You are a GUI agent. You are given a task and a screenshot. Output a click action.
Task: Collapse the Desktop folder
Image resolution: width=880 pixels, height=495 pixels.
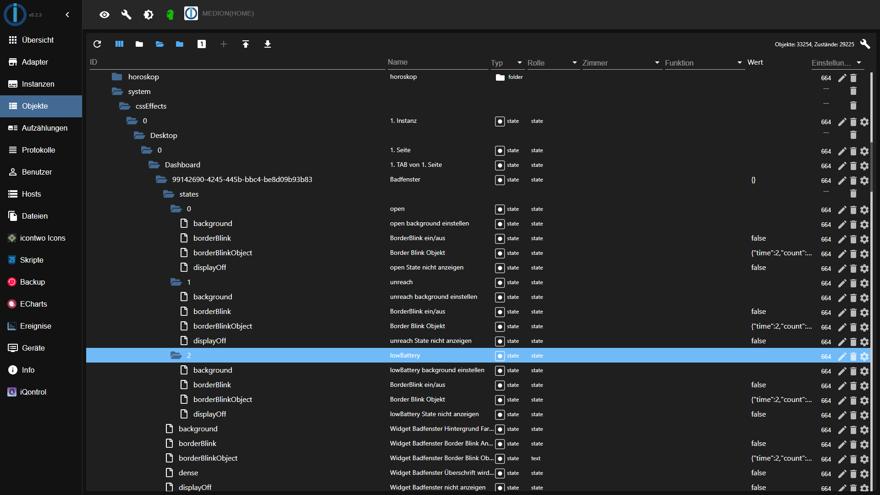click(139, 135)
